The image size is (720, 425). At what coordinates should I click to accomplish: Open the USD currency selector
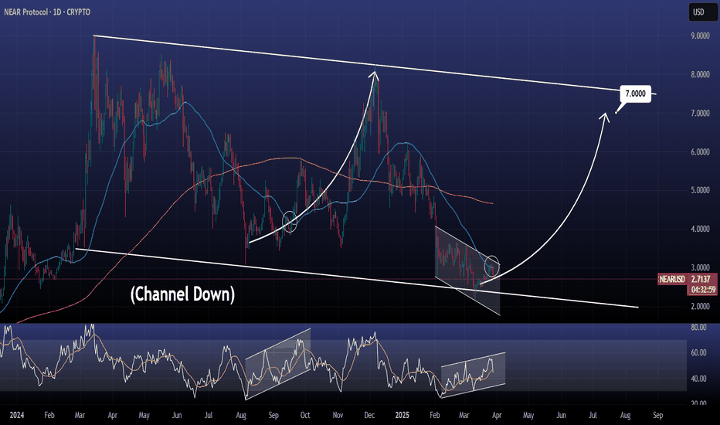pyautogui.click(x=702, y=12)
